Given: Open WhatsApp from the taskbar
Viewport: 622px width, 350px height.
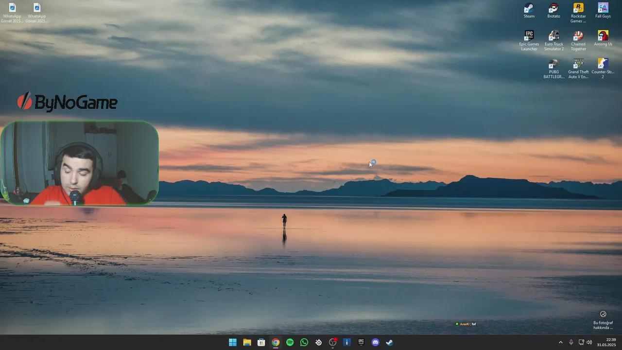Looking at the screenshot, I should point(304,342).
